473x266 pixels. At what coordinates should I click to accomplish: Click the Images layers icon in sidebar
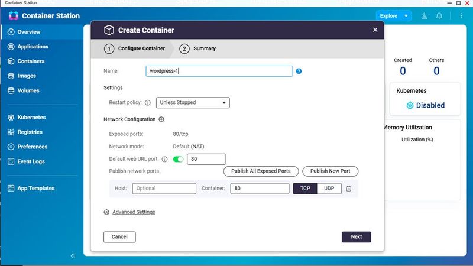[x=11, y=76]
